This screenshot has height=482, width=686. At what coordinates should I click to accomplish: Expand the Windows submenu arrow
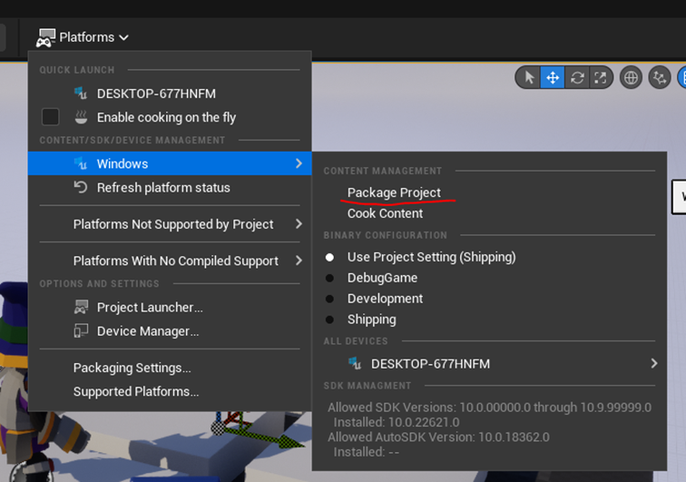point(299,163)
